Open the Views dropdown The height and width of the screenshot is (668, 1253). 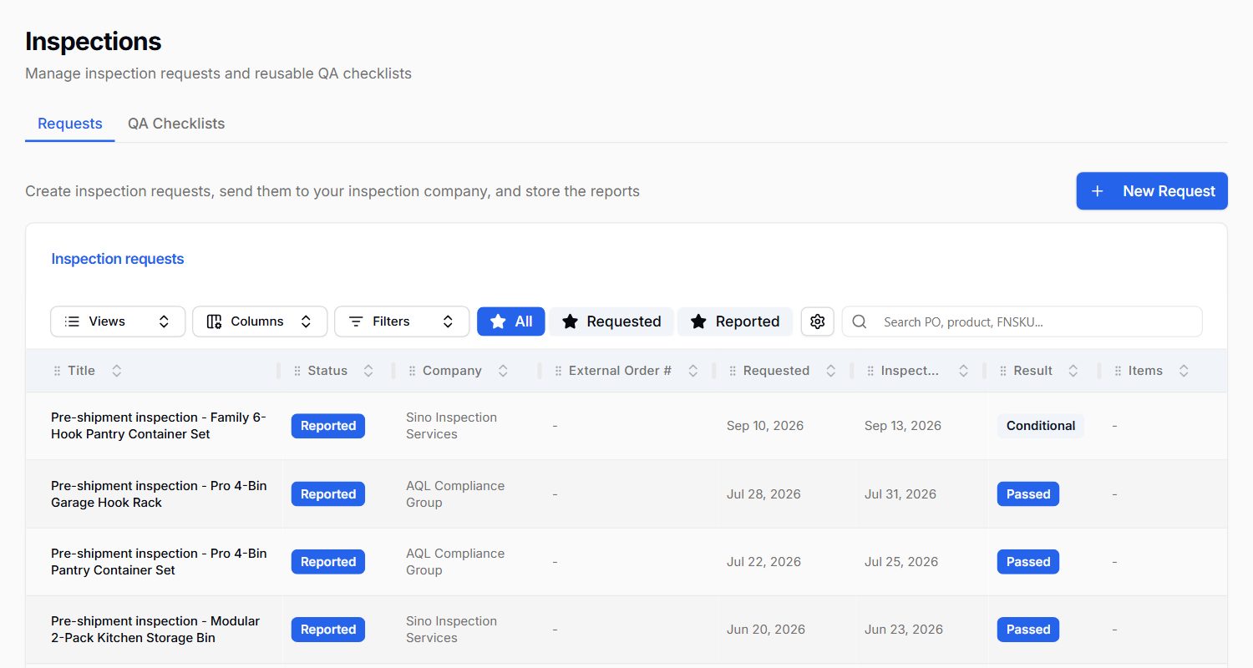click(x=118, y=321)
